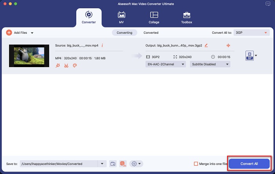Open the Convert All to 3GP dropdown
275x174 pixels.
pyautogui.click(x=251, y=33)
